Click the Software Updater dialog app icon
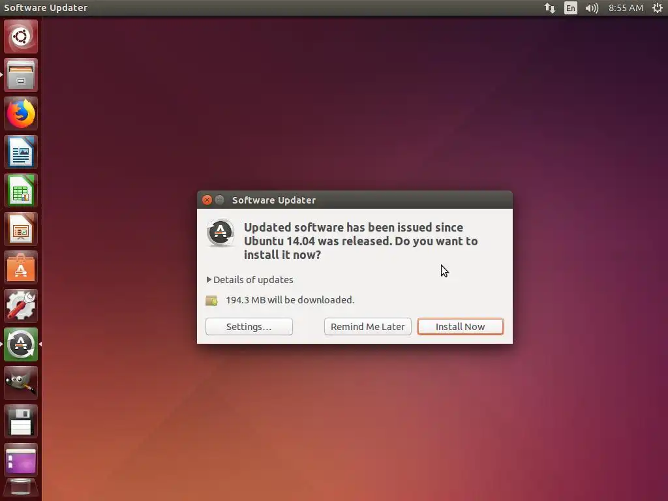Image resolution: width=668 pixels, height=501 pixels. [x=220, y=233]
